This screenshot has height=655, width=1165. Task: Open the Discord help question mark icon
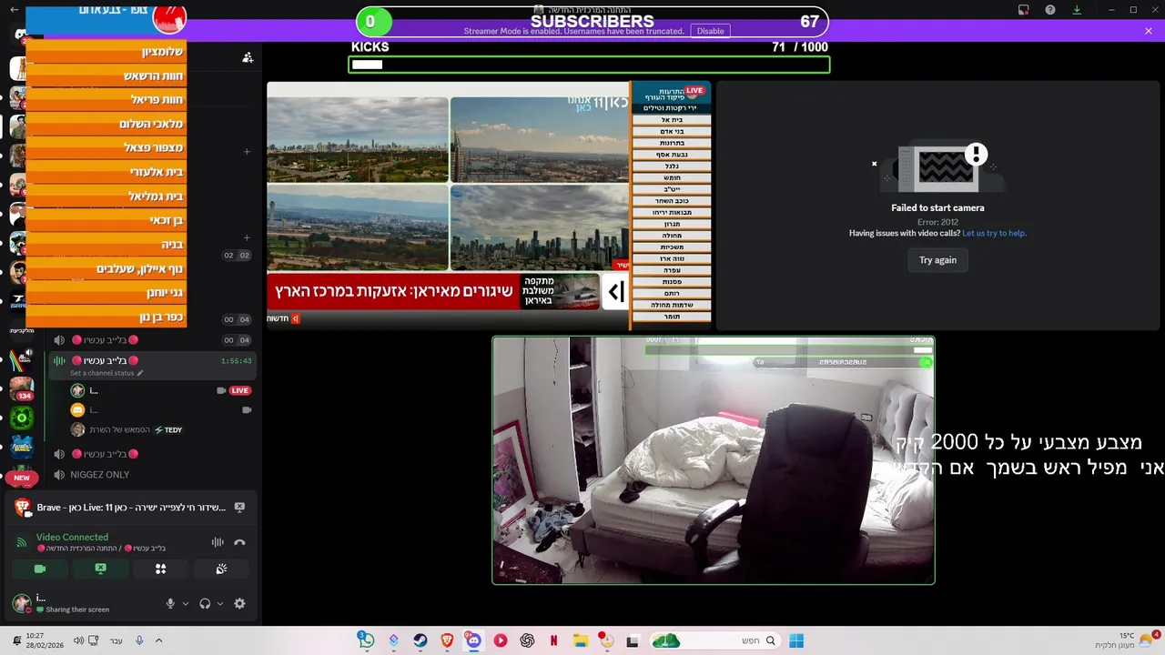click(1050, 10)
